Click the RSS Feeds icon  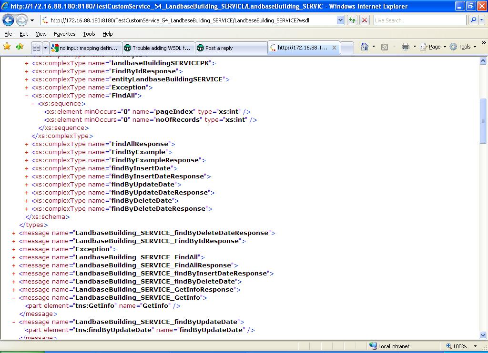click(x=385, y=47)
